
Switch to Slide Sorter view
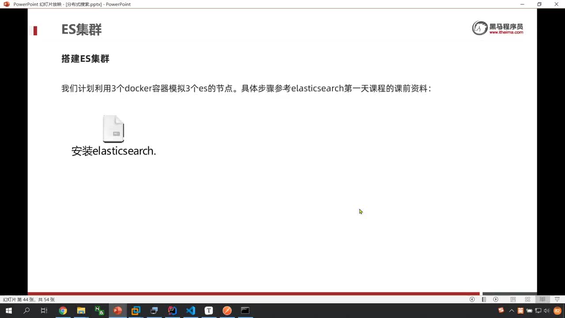pos(527,299)
